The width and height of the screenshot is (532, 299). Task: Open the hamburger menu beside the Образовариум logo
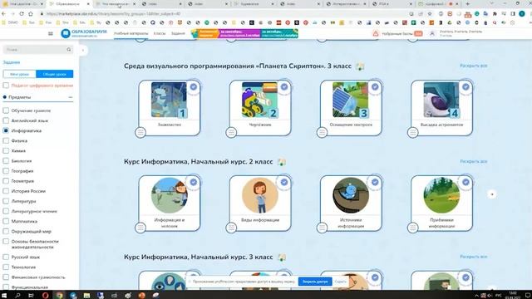click(51, 33)
